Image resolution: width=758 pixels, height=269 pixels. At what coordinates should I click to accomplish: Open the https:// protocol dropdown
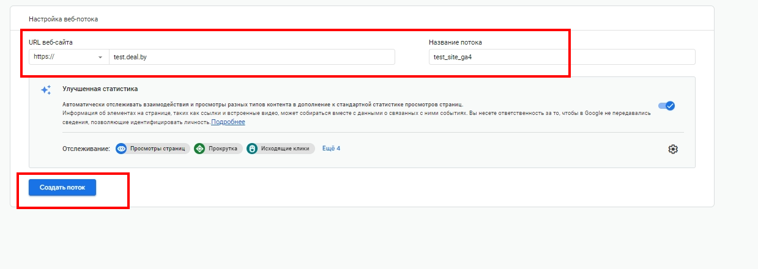(x=69, y=57)
